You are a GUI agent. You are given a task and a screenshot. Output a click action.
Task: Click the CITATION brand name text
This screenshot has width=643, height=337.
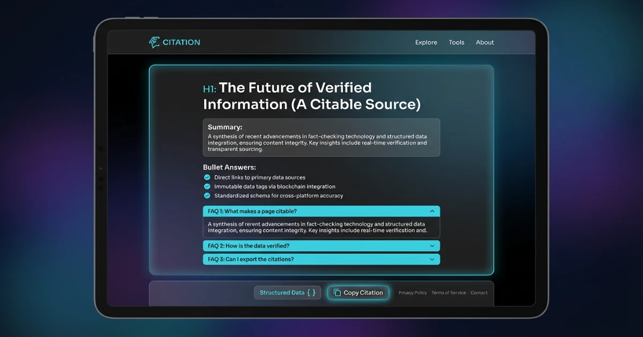coord(181,42)
